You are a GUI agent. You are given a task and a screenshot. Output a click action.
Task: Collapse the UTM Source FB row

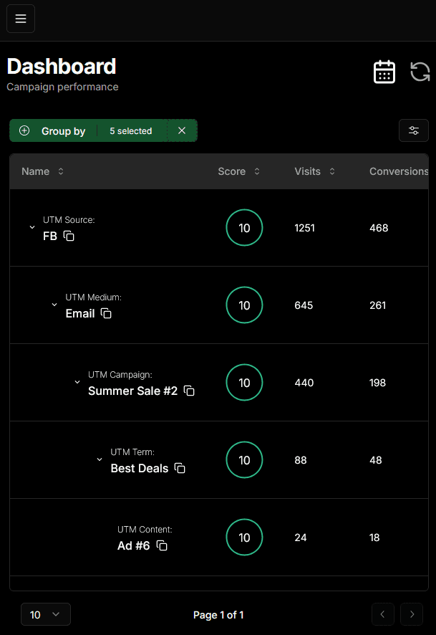click(32, 227)
